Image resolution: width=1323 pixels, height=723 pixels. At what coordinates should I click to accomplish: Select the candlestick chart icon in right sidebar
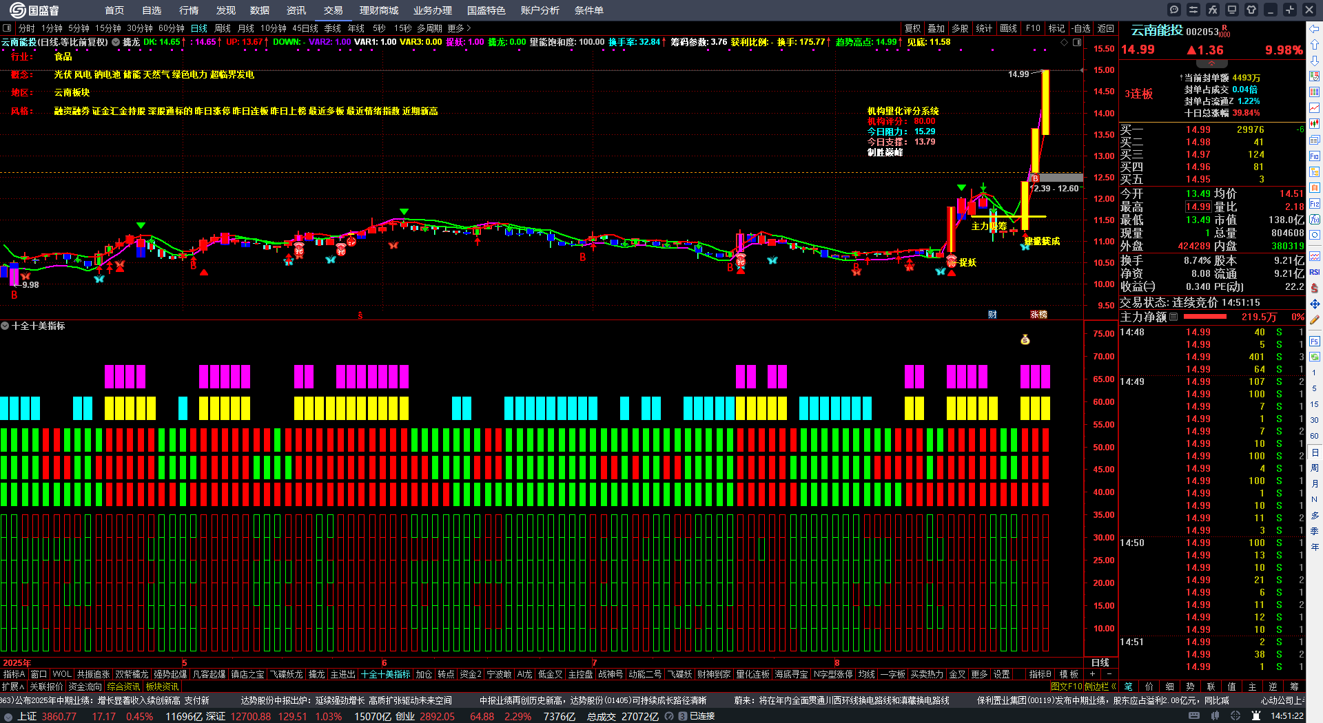coord(1315,124)
